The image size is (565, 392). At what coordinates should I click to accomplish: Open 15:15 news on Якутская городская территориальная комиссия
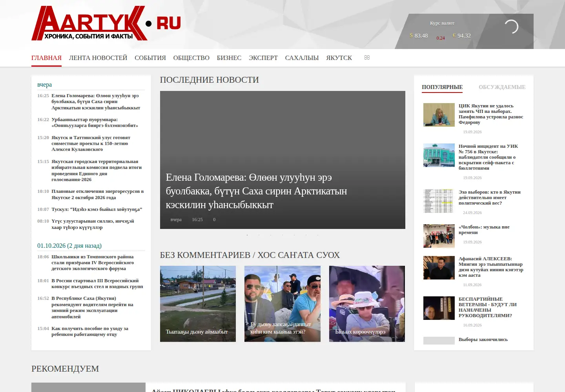[x=97, y=171]
